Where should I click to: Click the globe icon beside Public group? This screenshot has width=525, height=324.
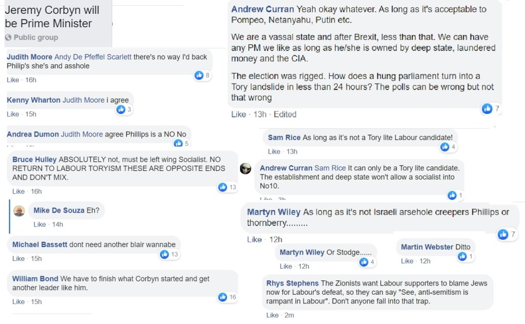point(8,37)
